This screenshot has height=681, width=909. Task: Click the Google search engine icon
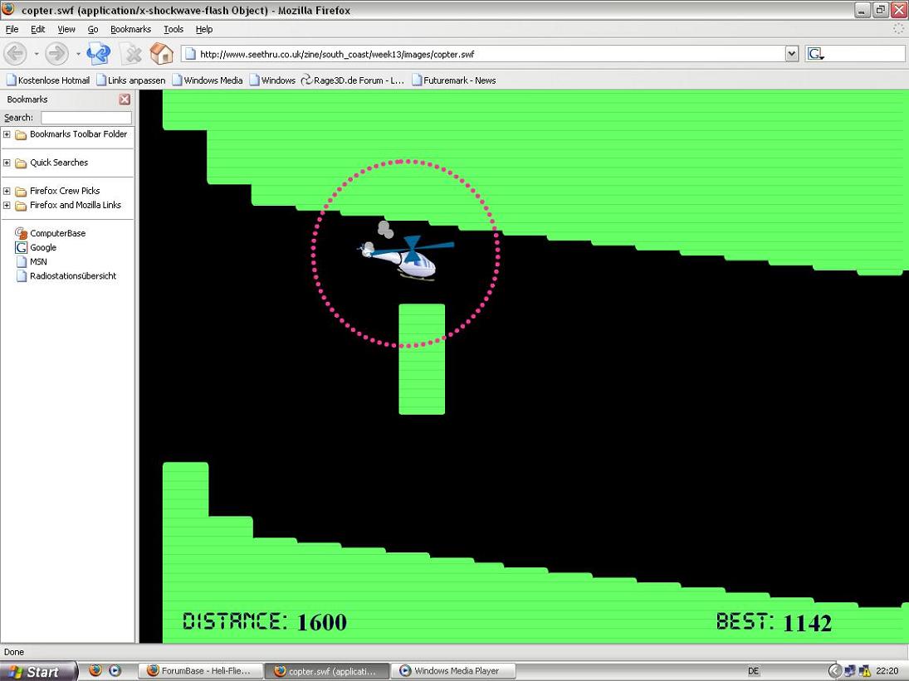[816, 54]
